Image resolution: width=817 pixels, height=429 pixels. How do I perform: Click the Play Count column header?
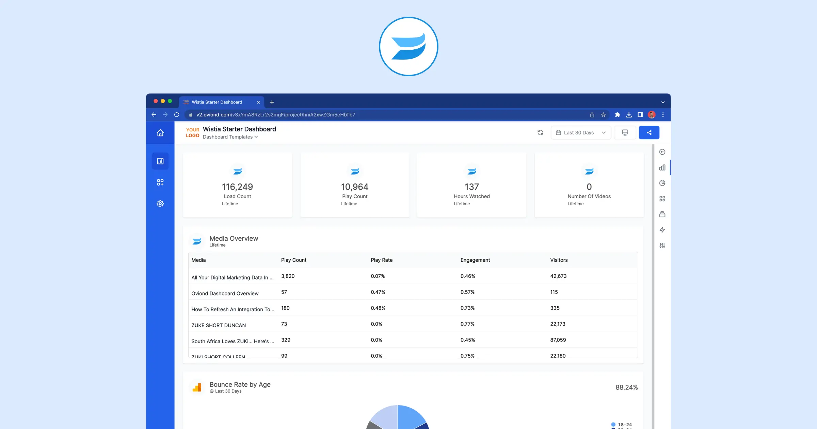tap(294, 260)
